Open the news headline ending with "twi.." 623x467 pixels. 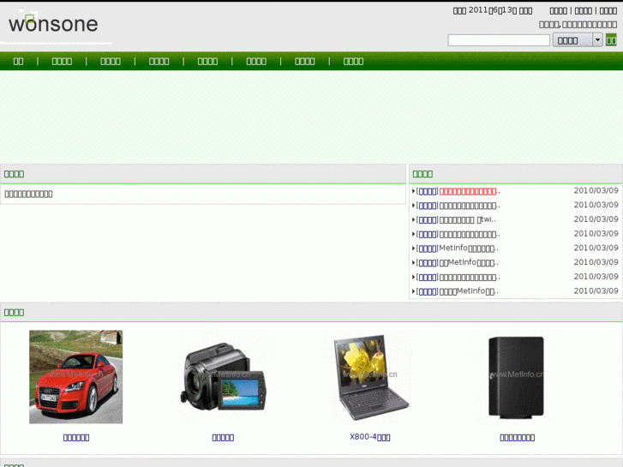coord(467,219)
